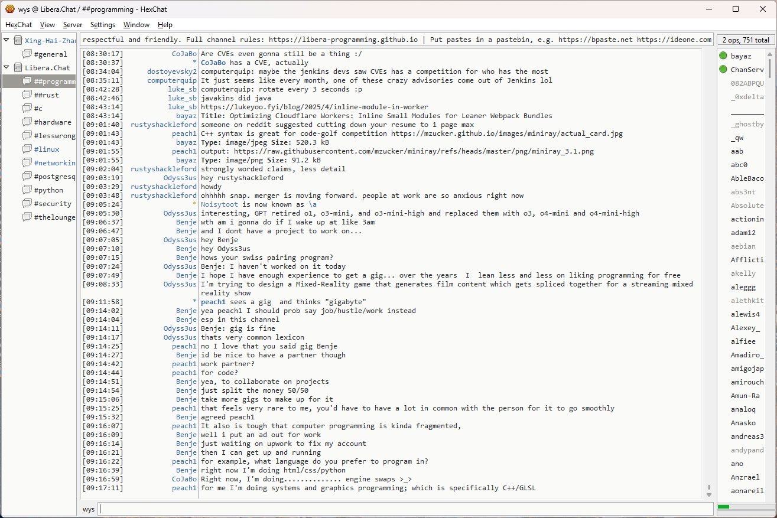Click the lag meter progress bar
The width and height of the screenshot is (777, 518).
(744, 507)
